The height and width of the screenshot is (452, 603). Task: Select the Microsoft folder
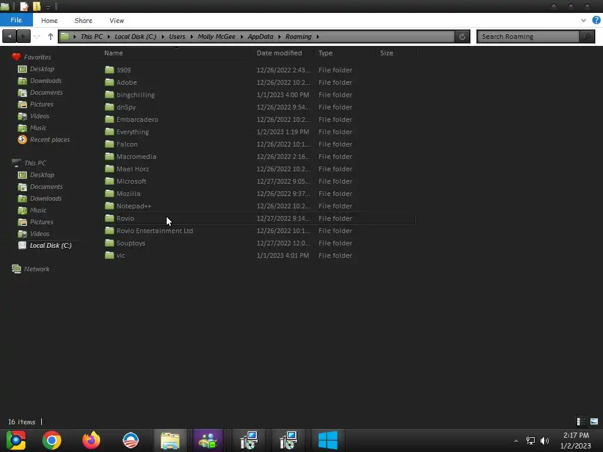tap(259, 181)
